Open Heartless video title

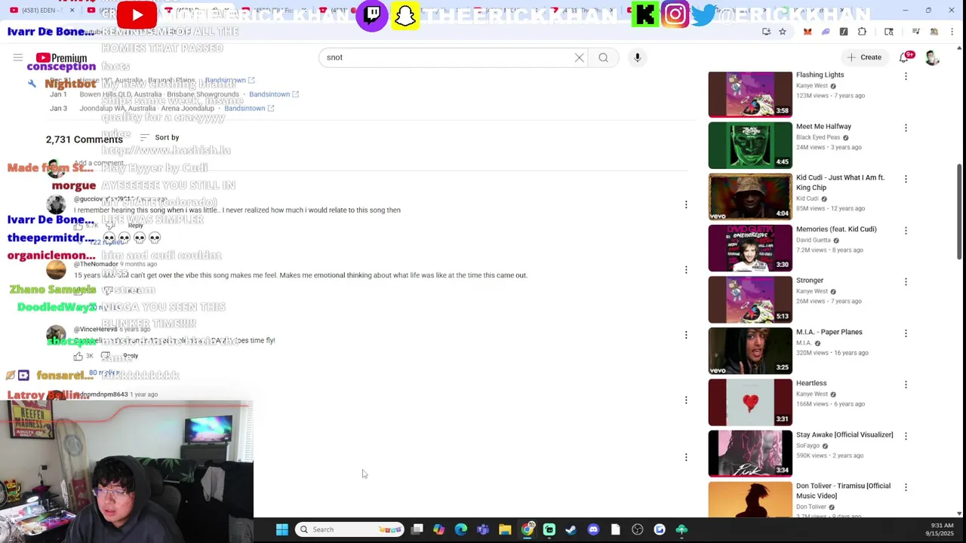[x=811, y=383]
